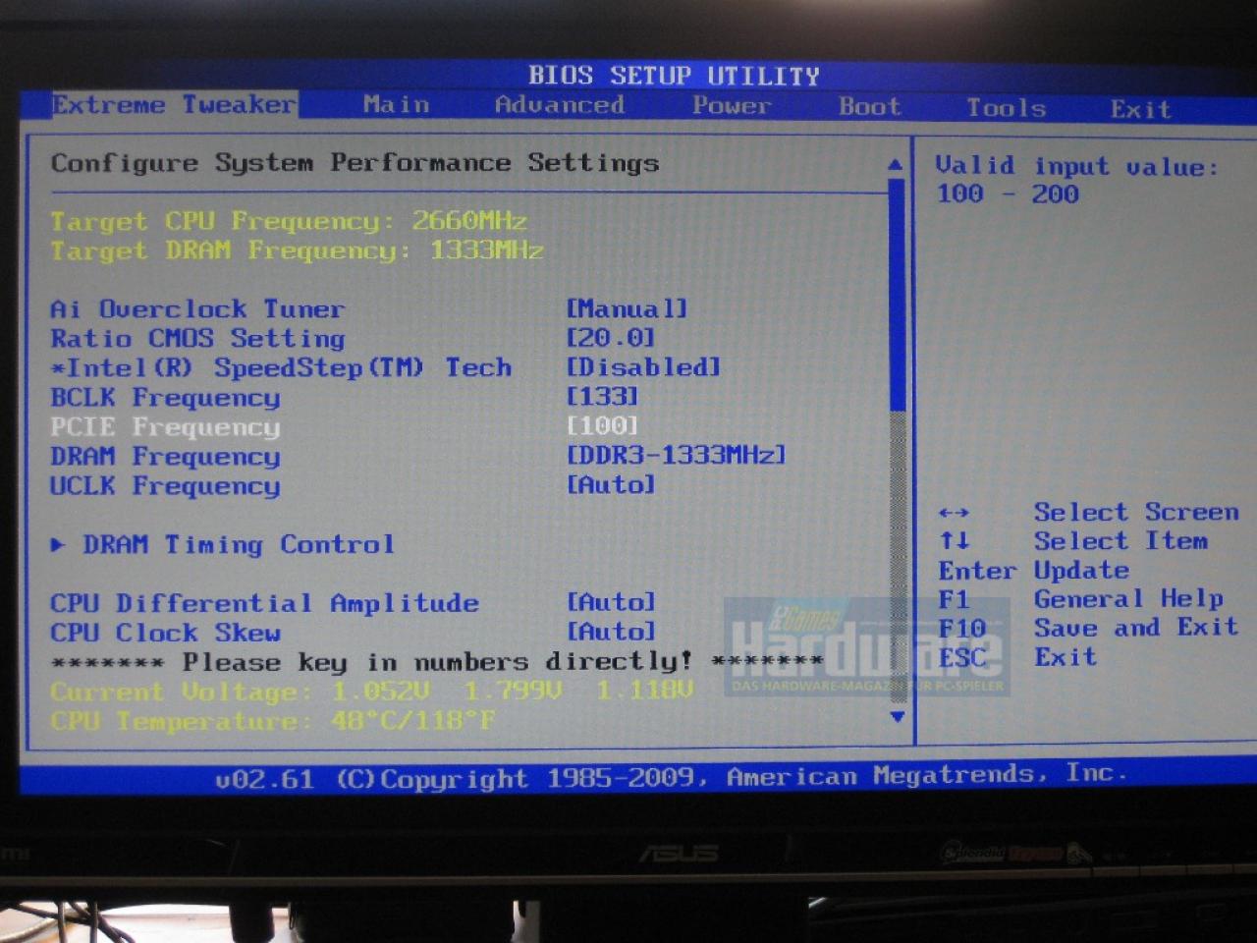Screen dimensions: 1257x943
Task: Switch to the Advanced tab
Action: [560, 104]
